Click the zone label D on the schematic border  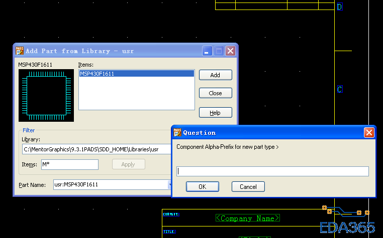(339, 7)
